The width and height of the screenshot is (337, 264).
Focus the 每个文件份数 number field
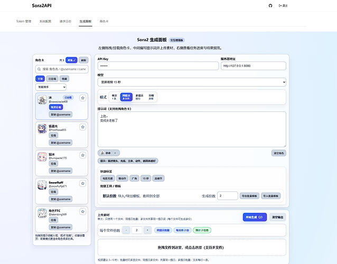137,230
